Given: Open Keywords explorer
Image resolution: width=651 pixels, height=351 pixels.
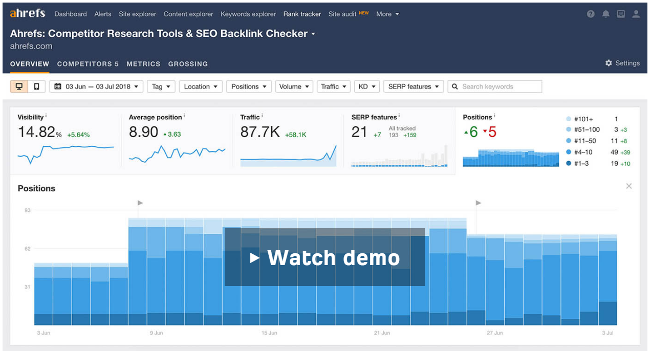Looking at the screenshot, I should pos(248,14).
